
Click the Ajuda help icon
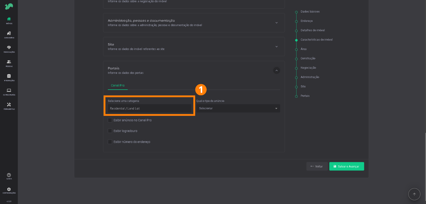(x=9, y=176)
